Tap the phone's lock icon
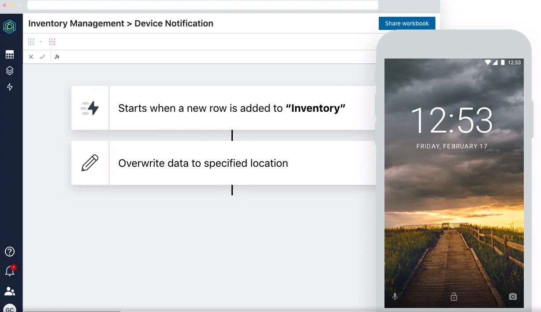Viewport: 541px width, 312px height. 454,297
